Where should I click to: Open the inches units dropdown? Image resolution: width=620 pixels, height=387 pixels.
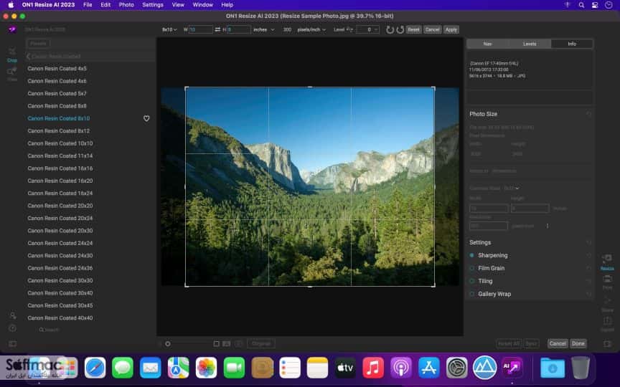pyautogui.click(x=264, y=29)
